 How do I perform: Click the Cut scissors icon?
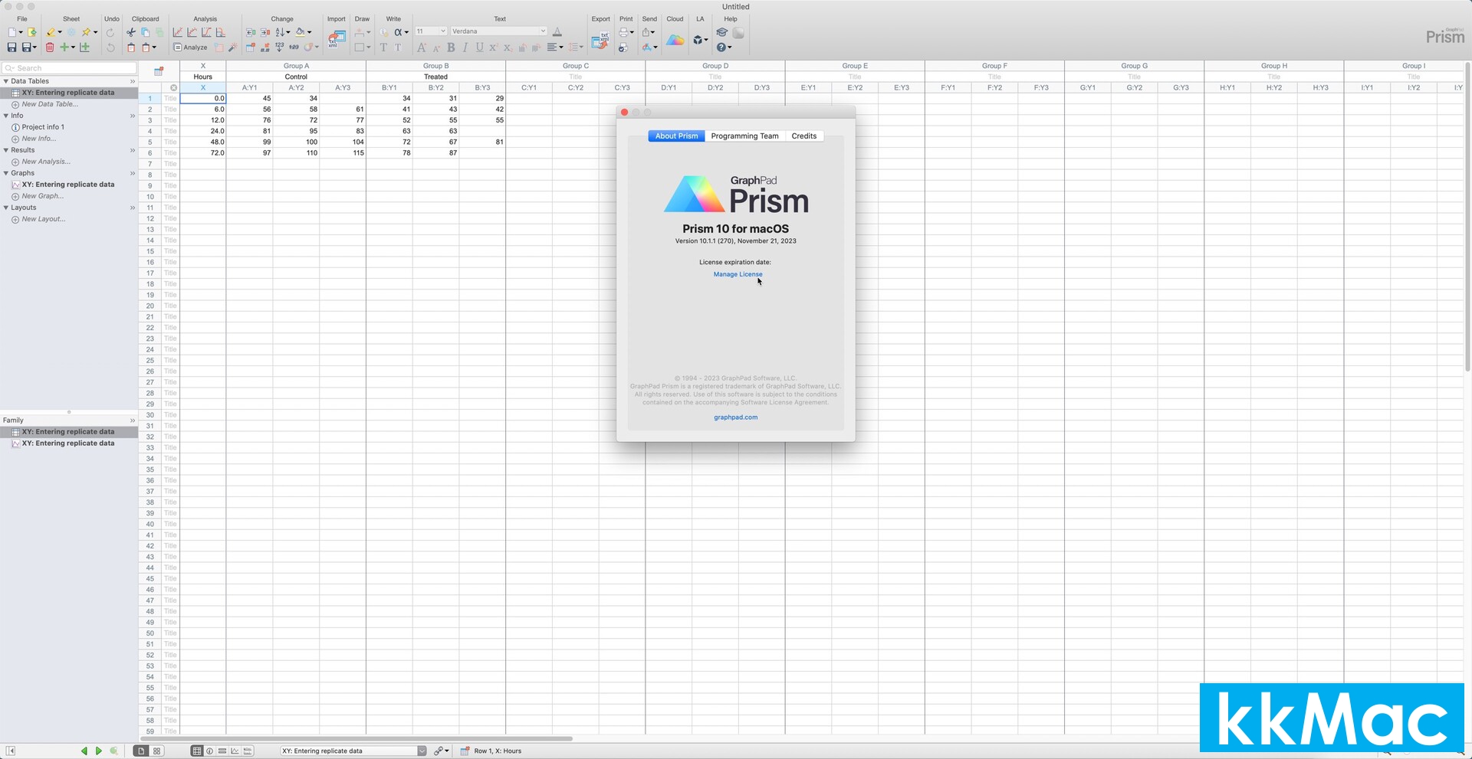pos(131,32)
